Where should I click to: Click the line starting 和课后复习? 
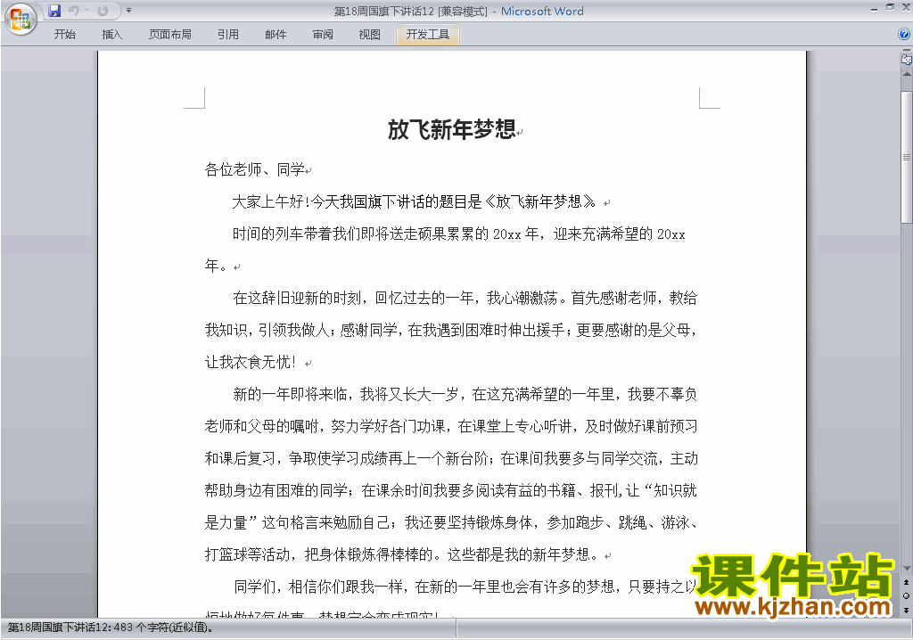450,458
